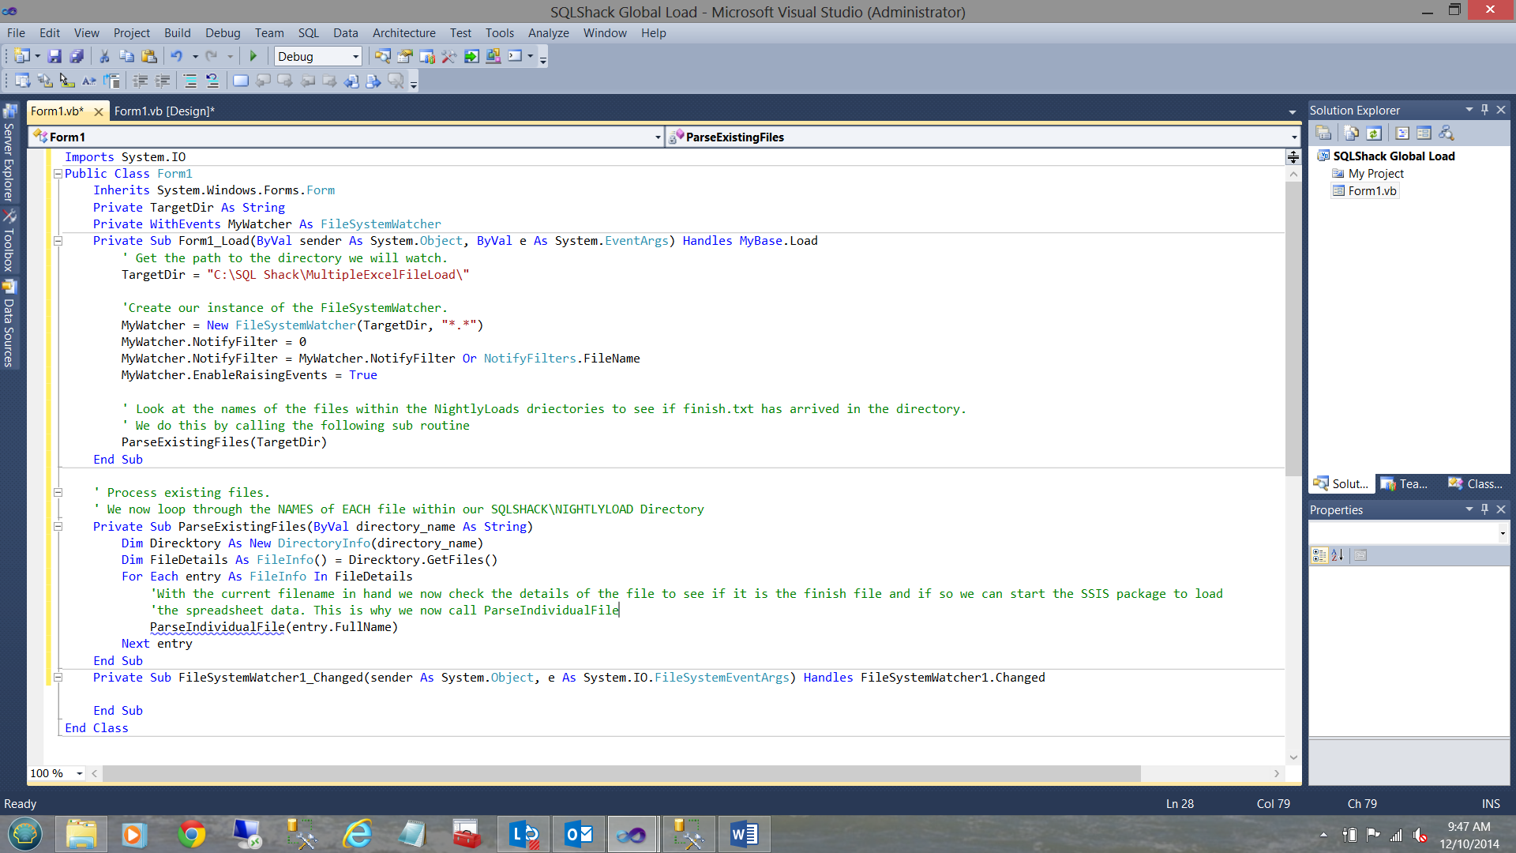The height and width of the screenshot is (853, 1516).
Task: Switch to the Form1.vb [Design] tab
Action: click(164, 111)
